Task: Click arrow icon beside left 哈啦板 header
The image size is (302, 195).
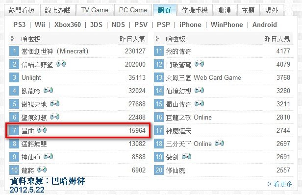Action: [13, 39]
